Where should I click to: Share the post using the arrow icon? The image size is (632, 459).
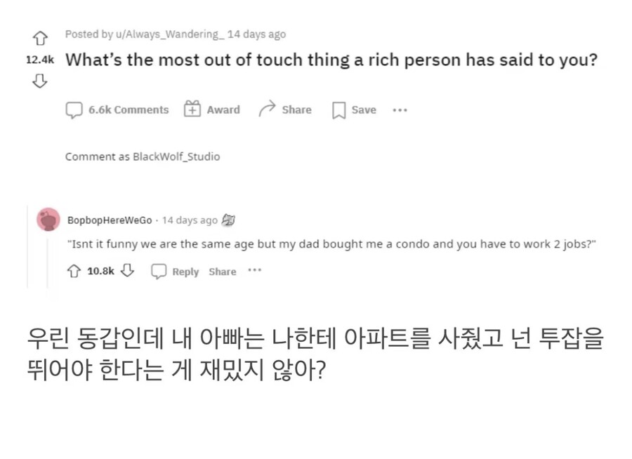click(x=268, y=109)
